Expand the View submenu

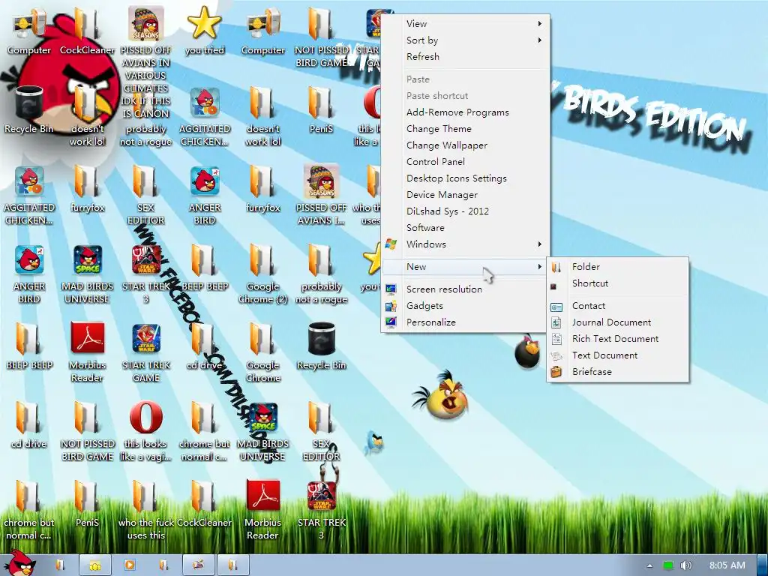click(465, 23)
